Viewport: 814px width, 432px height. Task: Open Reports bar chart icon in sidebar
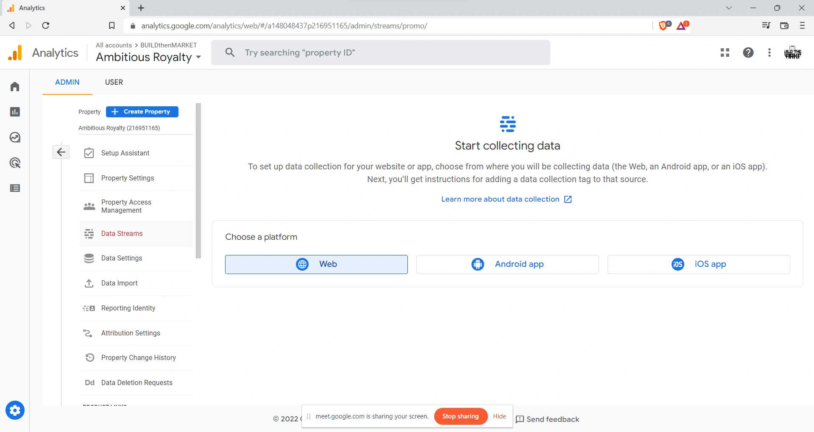[x=15, y=112]
